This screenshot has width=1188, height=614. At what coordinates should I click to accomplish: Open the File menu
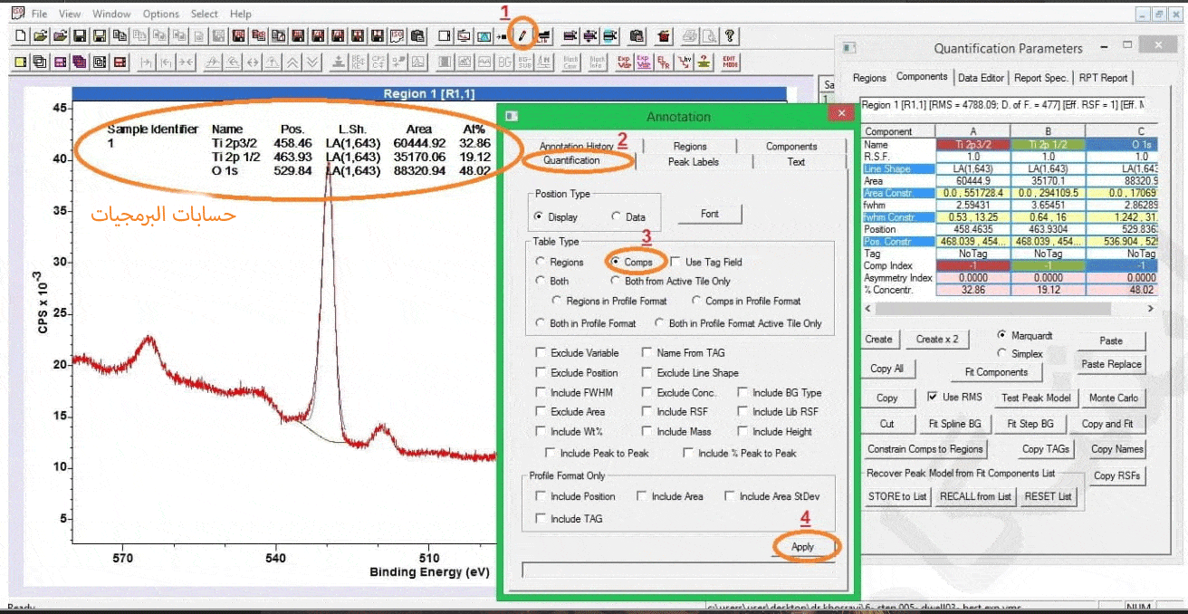[39, 14]
